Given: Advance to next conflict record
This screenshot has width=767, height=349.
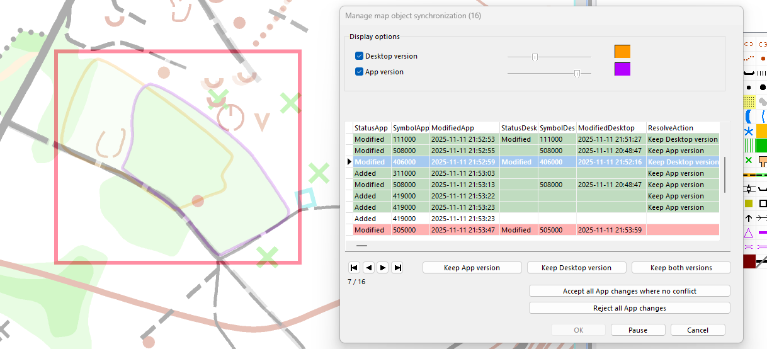Looking at the screenshot, I should (x=383, y=268).
